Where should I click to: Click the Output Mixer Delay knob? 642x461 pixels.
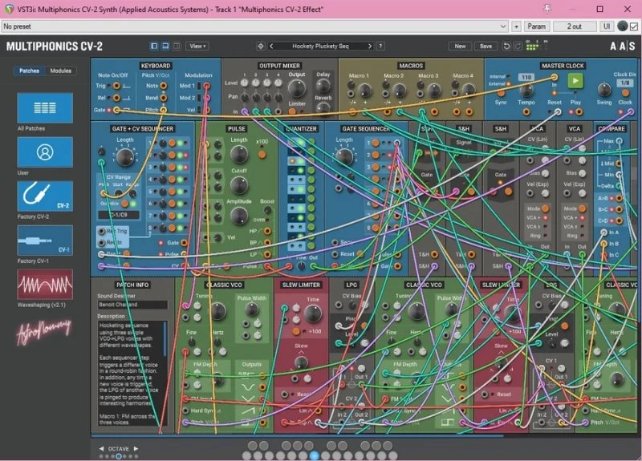coord(323,86)
